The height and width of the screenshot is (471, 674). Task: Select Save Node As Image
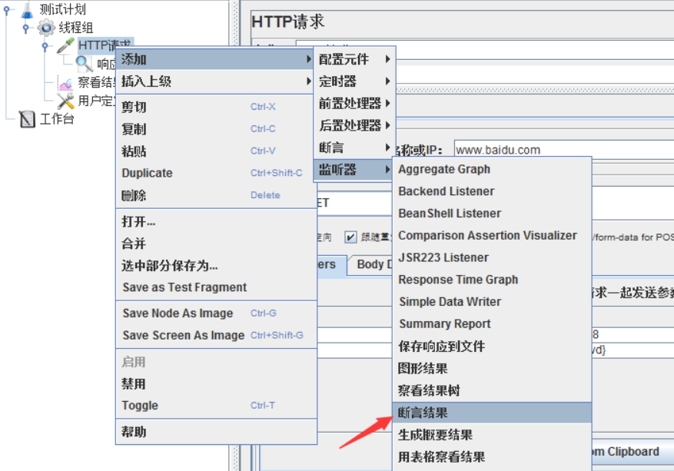coord(216,313)
